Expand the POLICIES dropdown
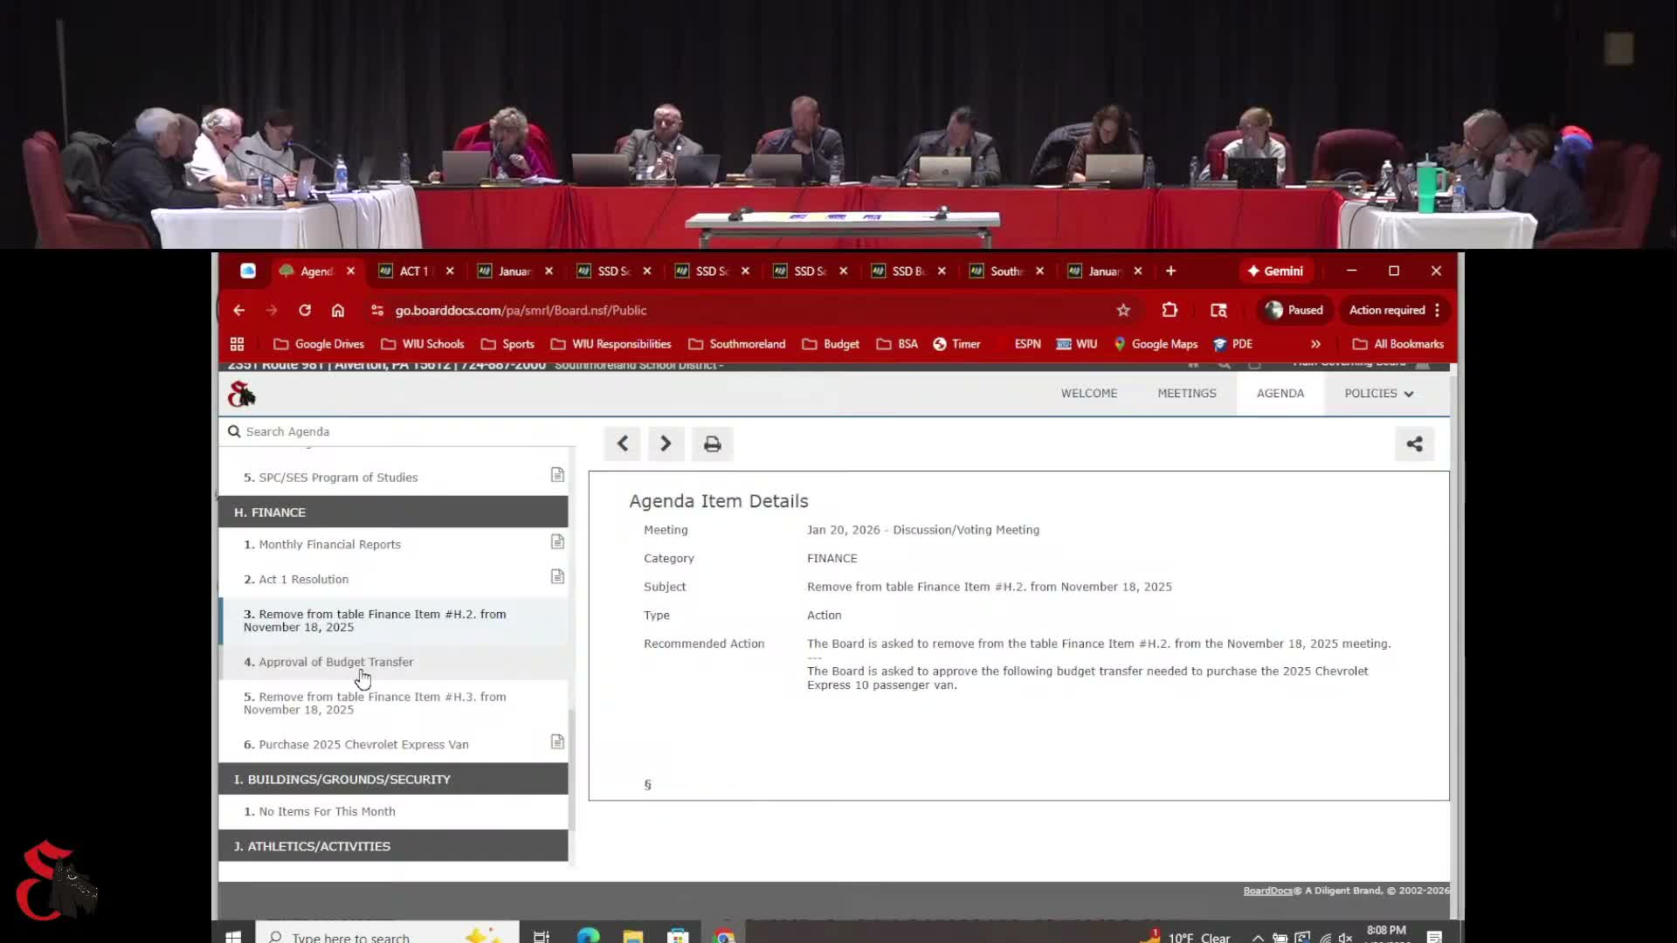 1378,393
